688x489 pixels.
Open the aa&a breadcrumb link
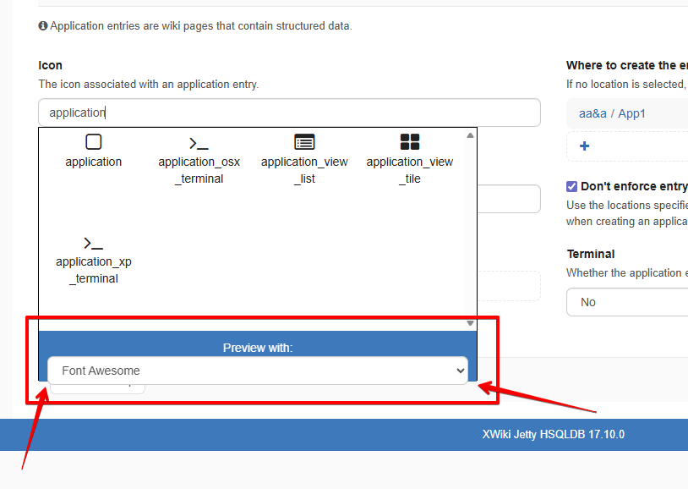coord(592,113)
